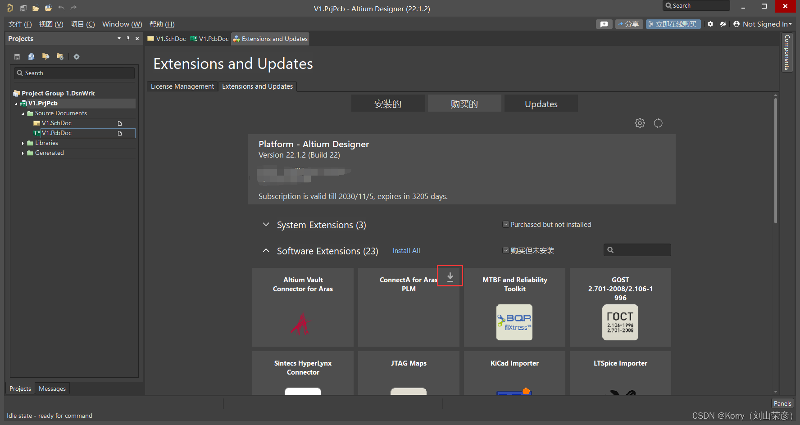Open Not Signed In account dropdown
800x425 pixels.
[763, 24]
